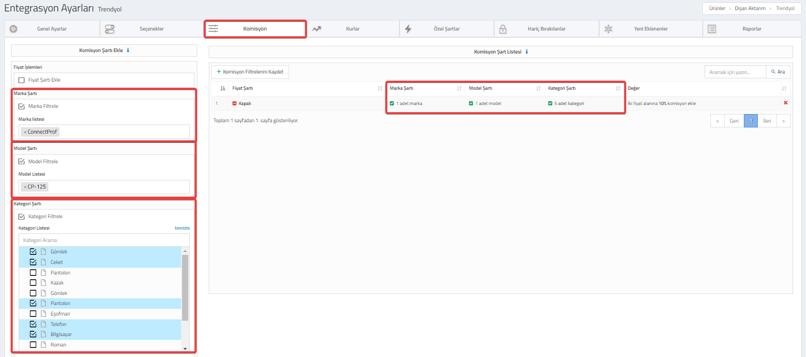This screenshot has height=357, width=806.
Task: Uncheck the Bilgisayar category checkbox
Action: pos(33,334)
